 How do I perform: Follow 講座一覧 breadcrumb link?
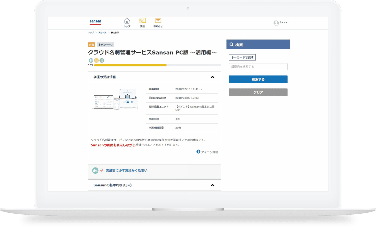(102, 32)
